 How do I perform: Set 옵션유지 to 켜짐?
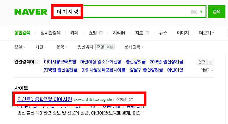click(110, 47)
